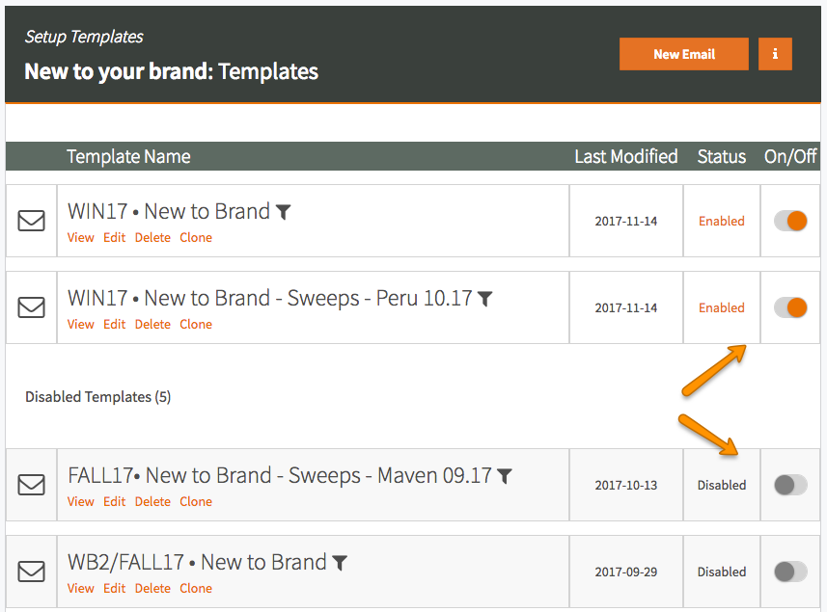Click envelope icon for WIN17 New to Brand
827x612 pixels.
click(x=31, y=221)
